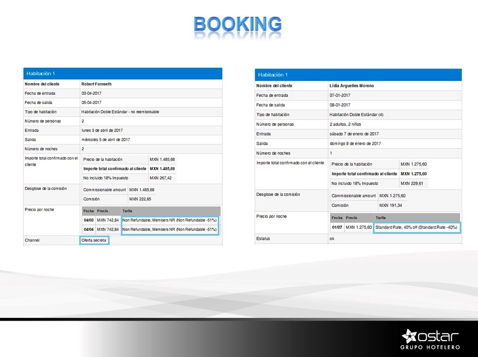Click the Precio column header in right table
The width and height of the screenshot is (478, 357).
click(351, 218)
